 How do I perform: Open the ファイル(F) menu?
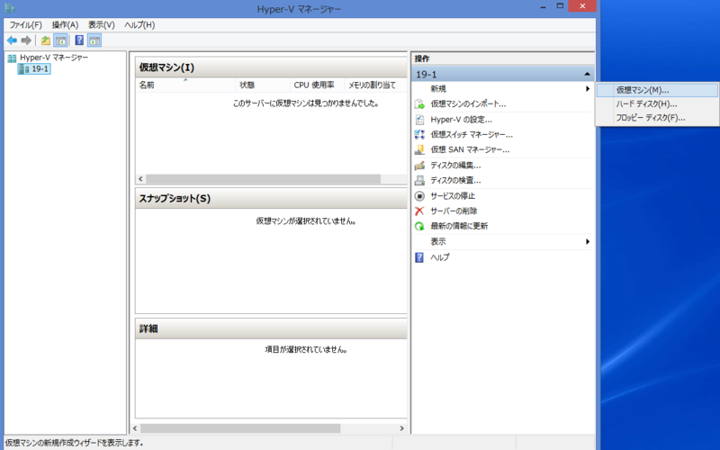(x=26, y=25)
